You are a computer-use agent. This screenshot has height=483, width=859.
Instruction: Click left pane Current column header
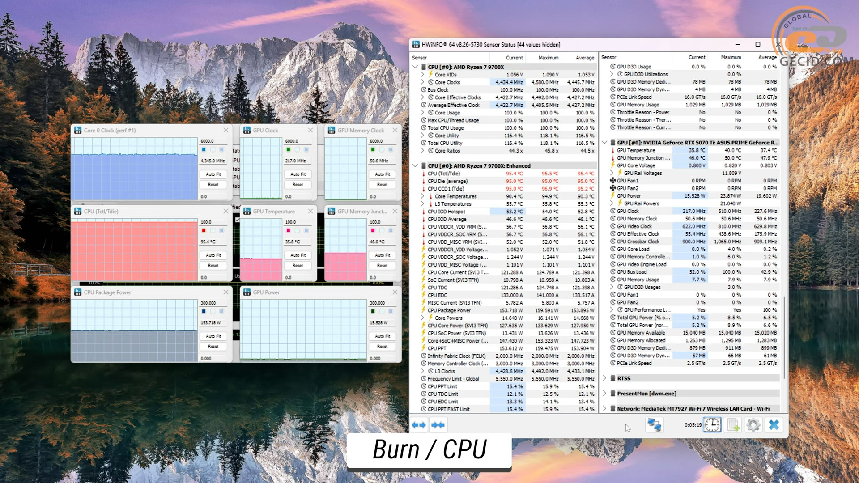coord(508,58)
